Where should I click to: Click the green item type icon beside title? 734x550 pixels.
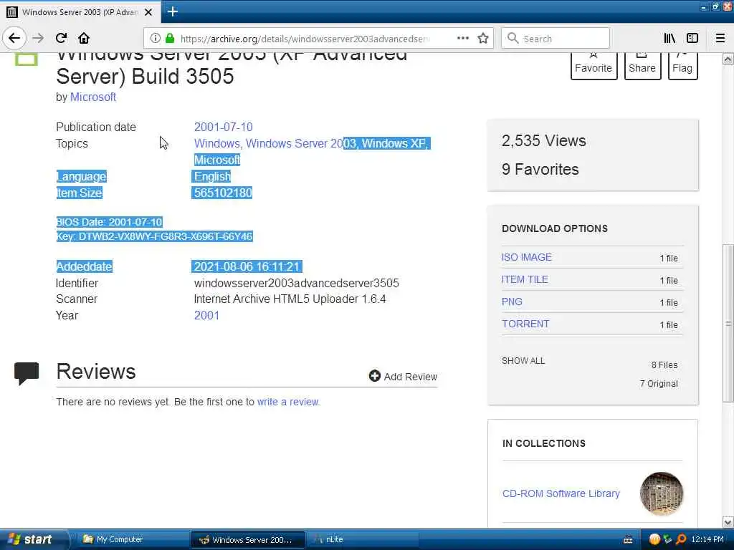click(x=27, y=59)
